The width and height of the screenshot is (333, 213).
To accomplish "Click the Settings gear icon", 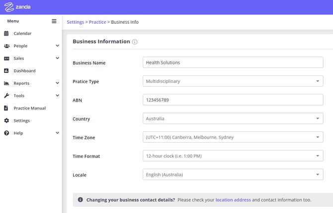I will pyautogui.click(x=6, y=120).
